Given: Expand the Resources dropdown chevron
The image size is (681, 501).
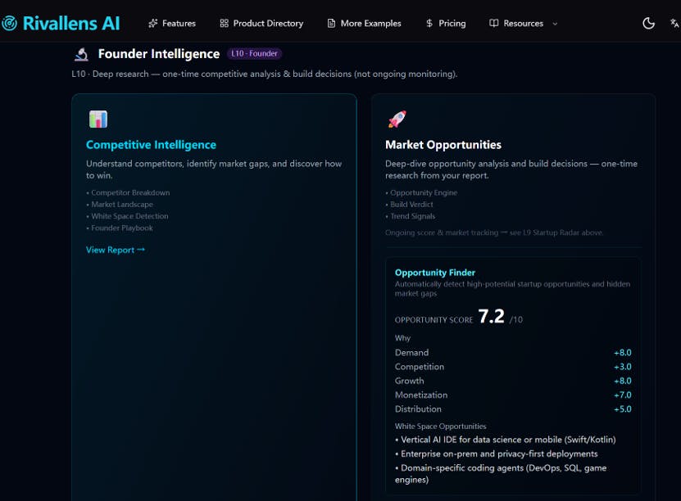Looking at the screenshot, I should point(555,24).
